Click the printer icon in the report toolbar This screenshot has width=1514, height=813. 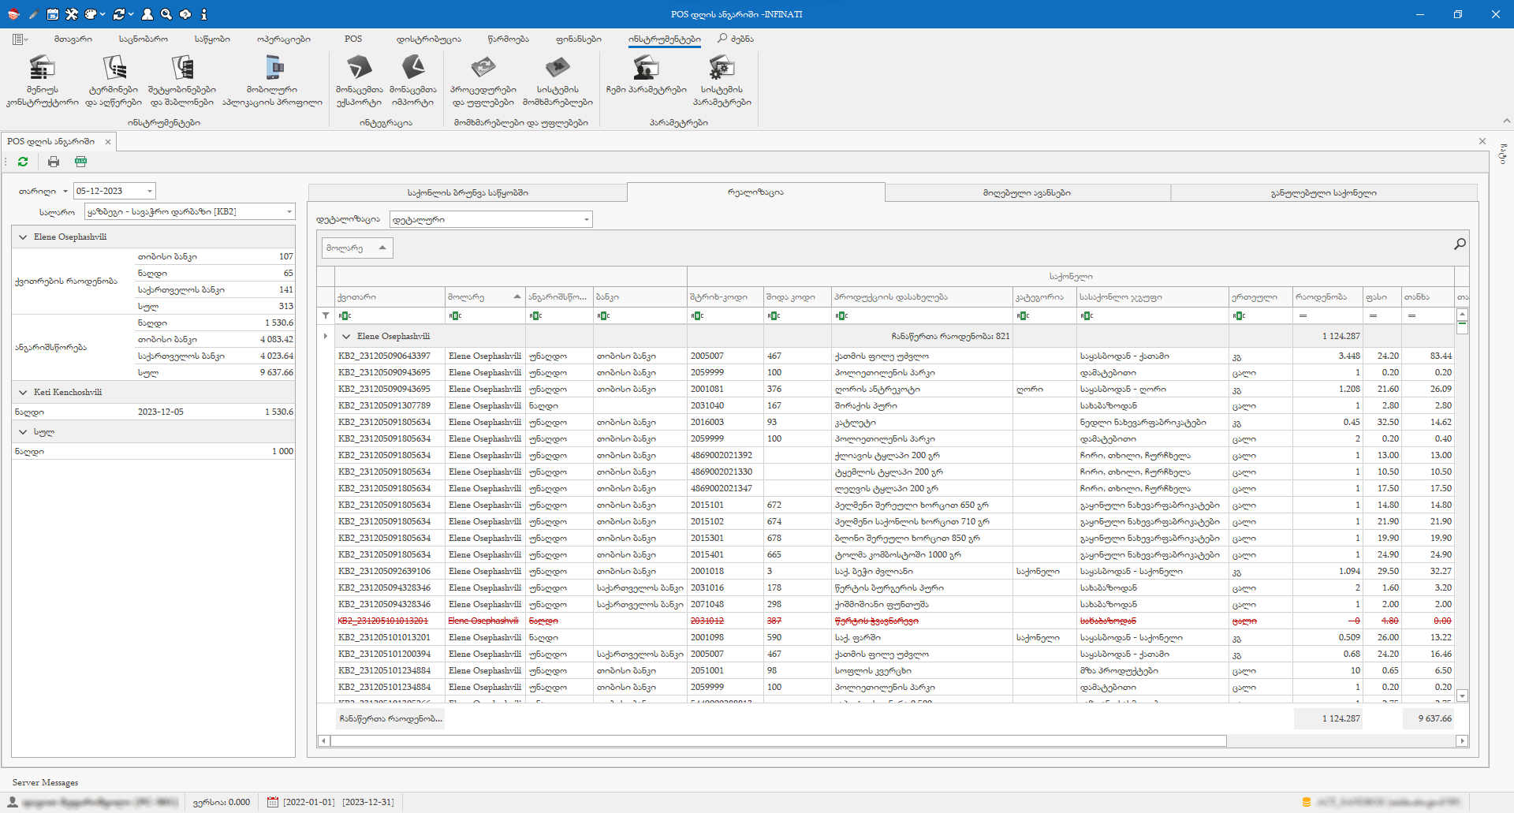(54, 162)
